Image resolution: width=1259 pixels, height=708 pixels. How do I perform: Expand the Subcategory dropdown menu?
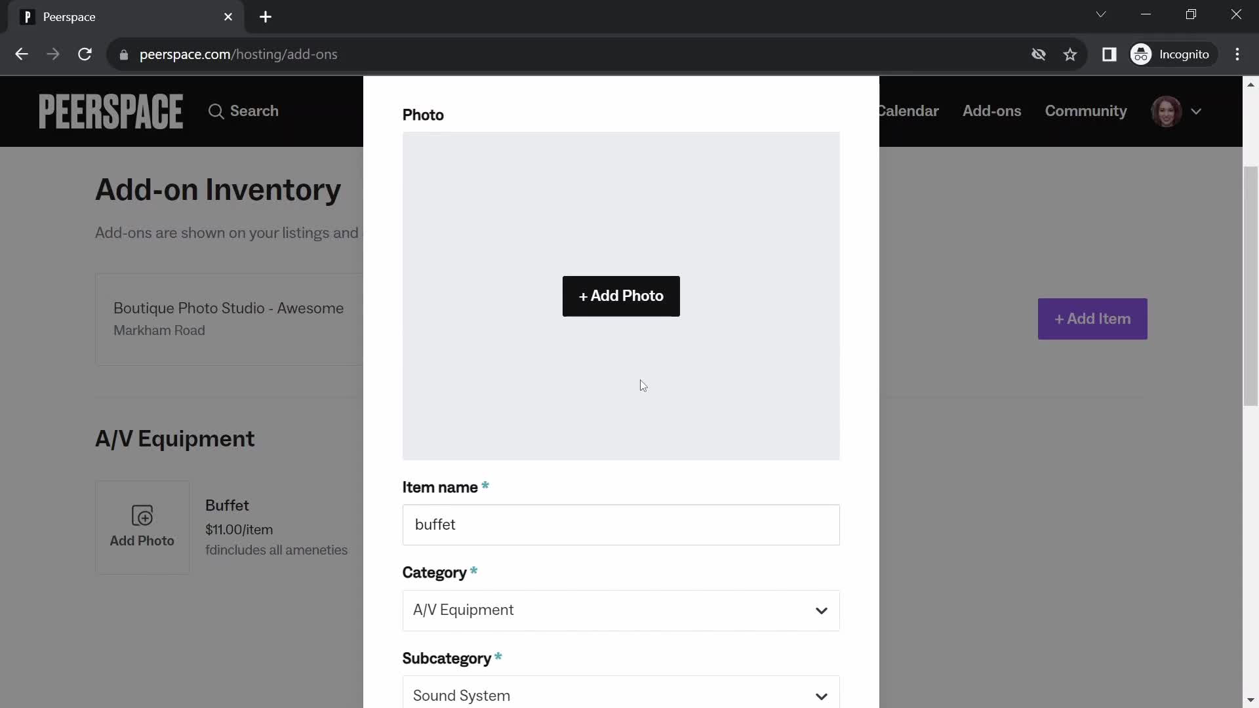coord(620,695)
